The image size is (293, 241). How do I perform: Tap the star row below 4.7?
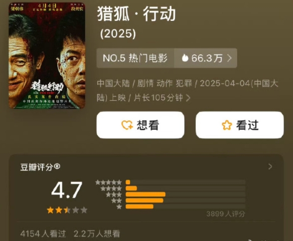click(x=67, y=210)
